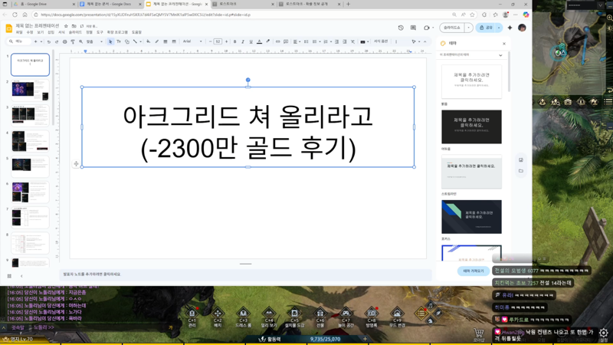The width and height of the screenshot is (613, 345).
Task: Click the border dash style icon
Action: [x=174, y=41]
